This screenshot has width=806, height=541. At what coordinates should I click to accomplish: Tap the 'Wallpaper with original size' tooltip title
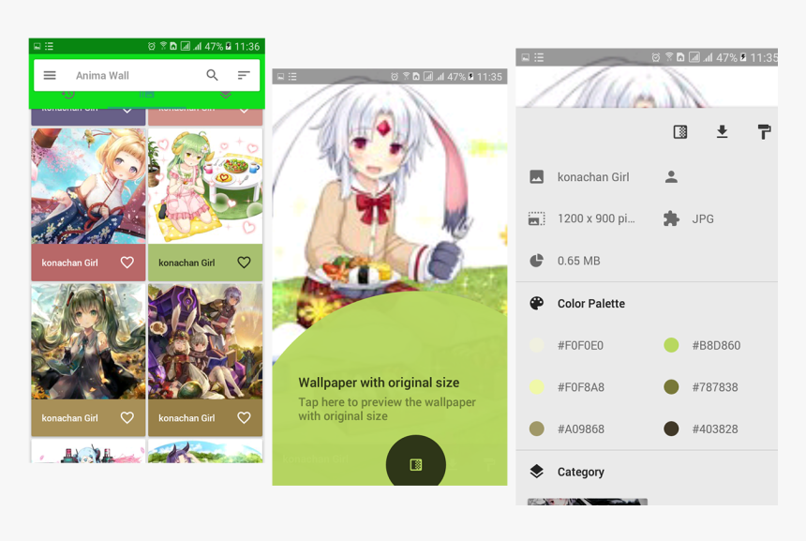pos(379,383)
